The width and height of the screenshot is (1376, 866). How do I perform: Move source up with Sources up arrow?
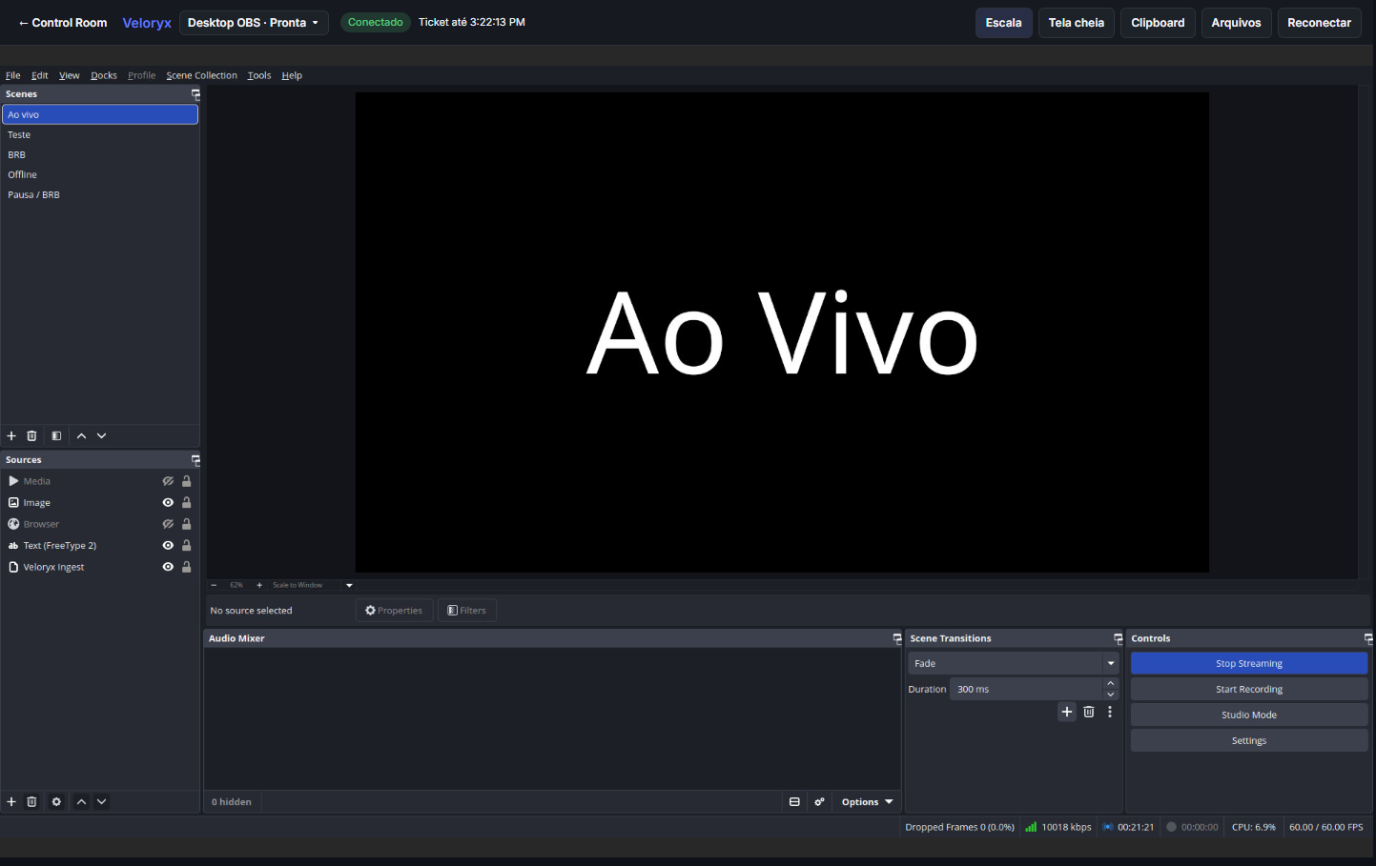pyautogui.click(x=81, y=801)
